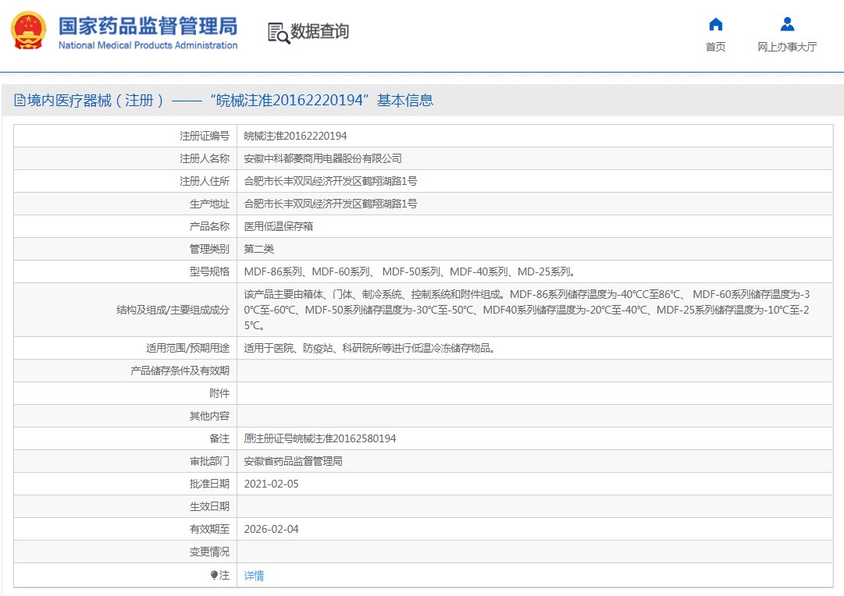Click the 注册人住所 label
Image resolution: width=844 pixels, height=596 pixels.
click(205, 181)
